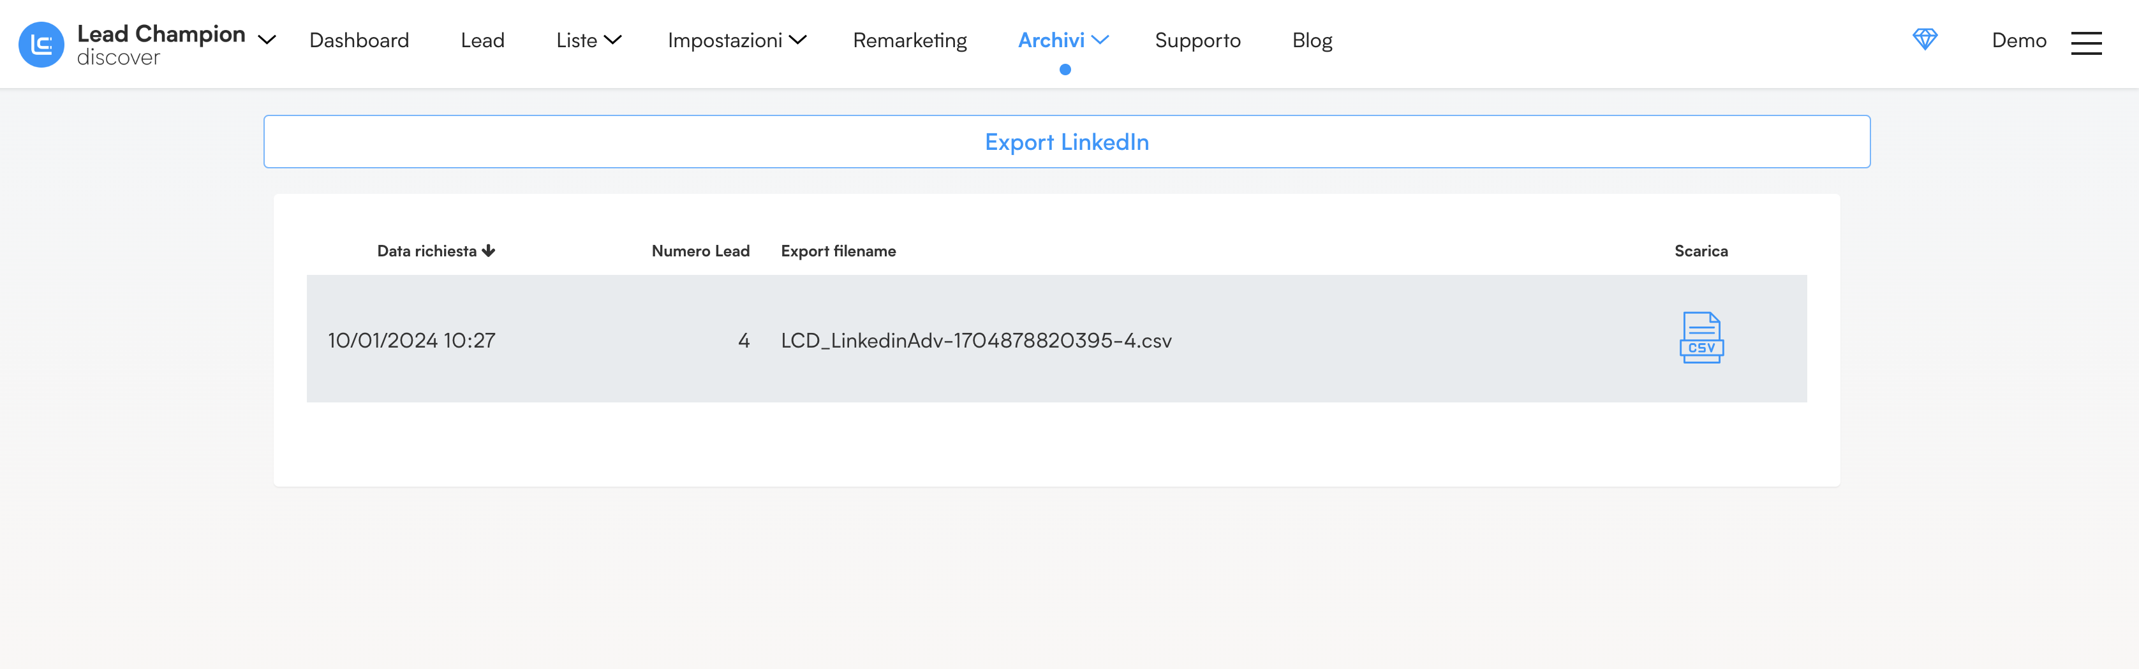The height and width of the screenshot is (669, 2139).
Task: Open Remarketing section
Action: pos(909,40)
